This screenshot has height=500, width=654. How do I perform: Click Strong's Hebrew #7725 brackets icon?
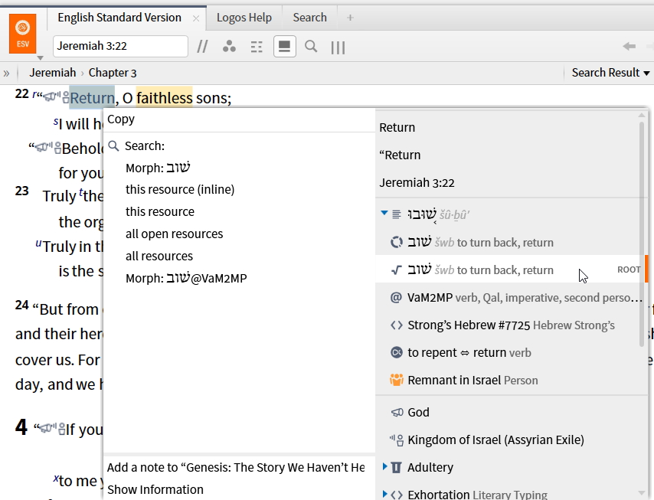point(396,325)
